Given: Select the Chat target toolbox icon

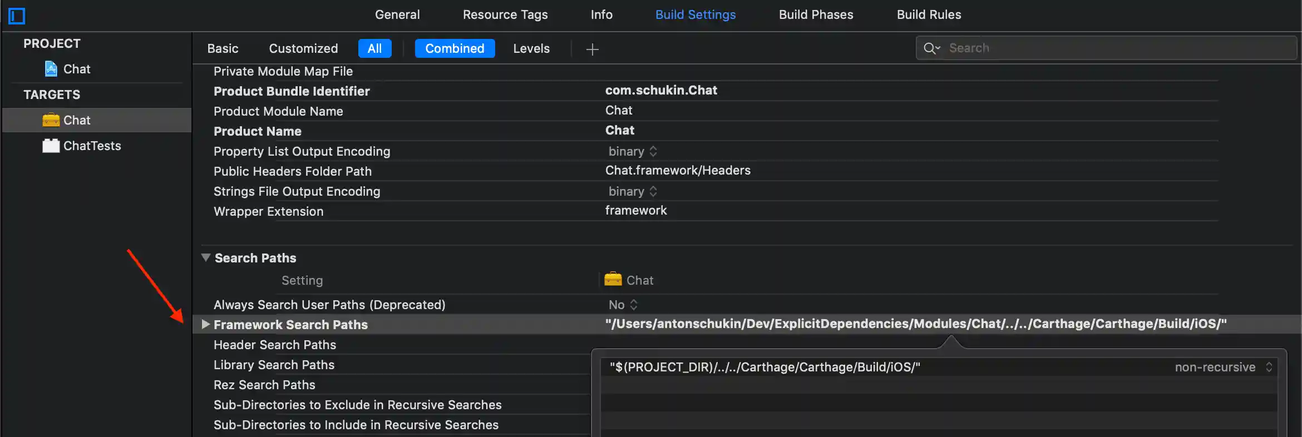Looking at the screenshot, I should [x=51, y=120].
